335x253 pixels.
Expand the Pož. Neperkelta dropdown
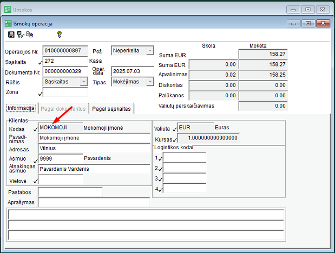tap(150, 51)
